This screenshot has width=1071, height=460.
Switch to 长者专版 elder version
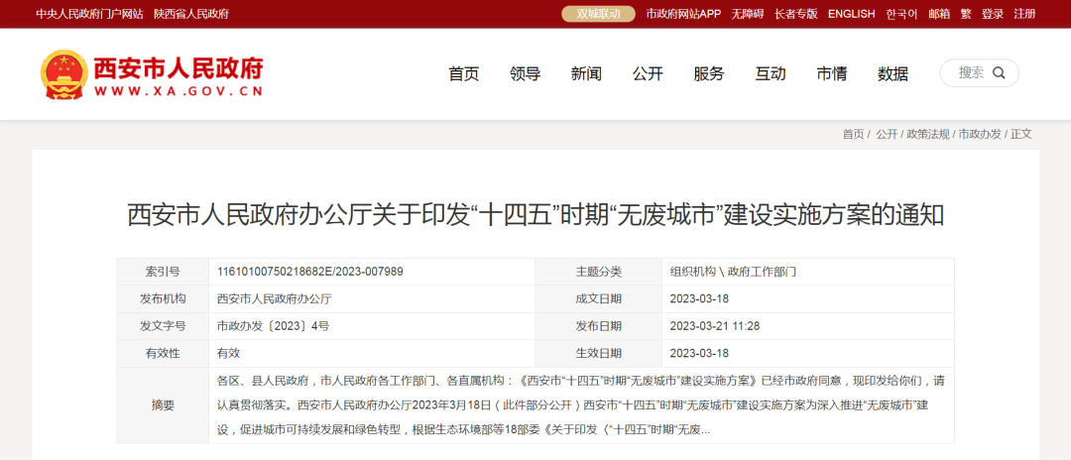[x=795, y=14]
